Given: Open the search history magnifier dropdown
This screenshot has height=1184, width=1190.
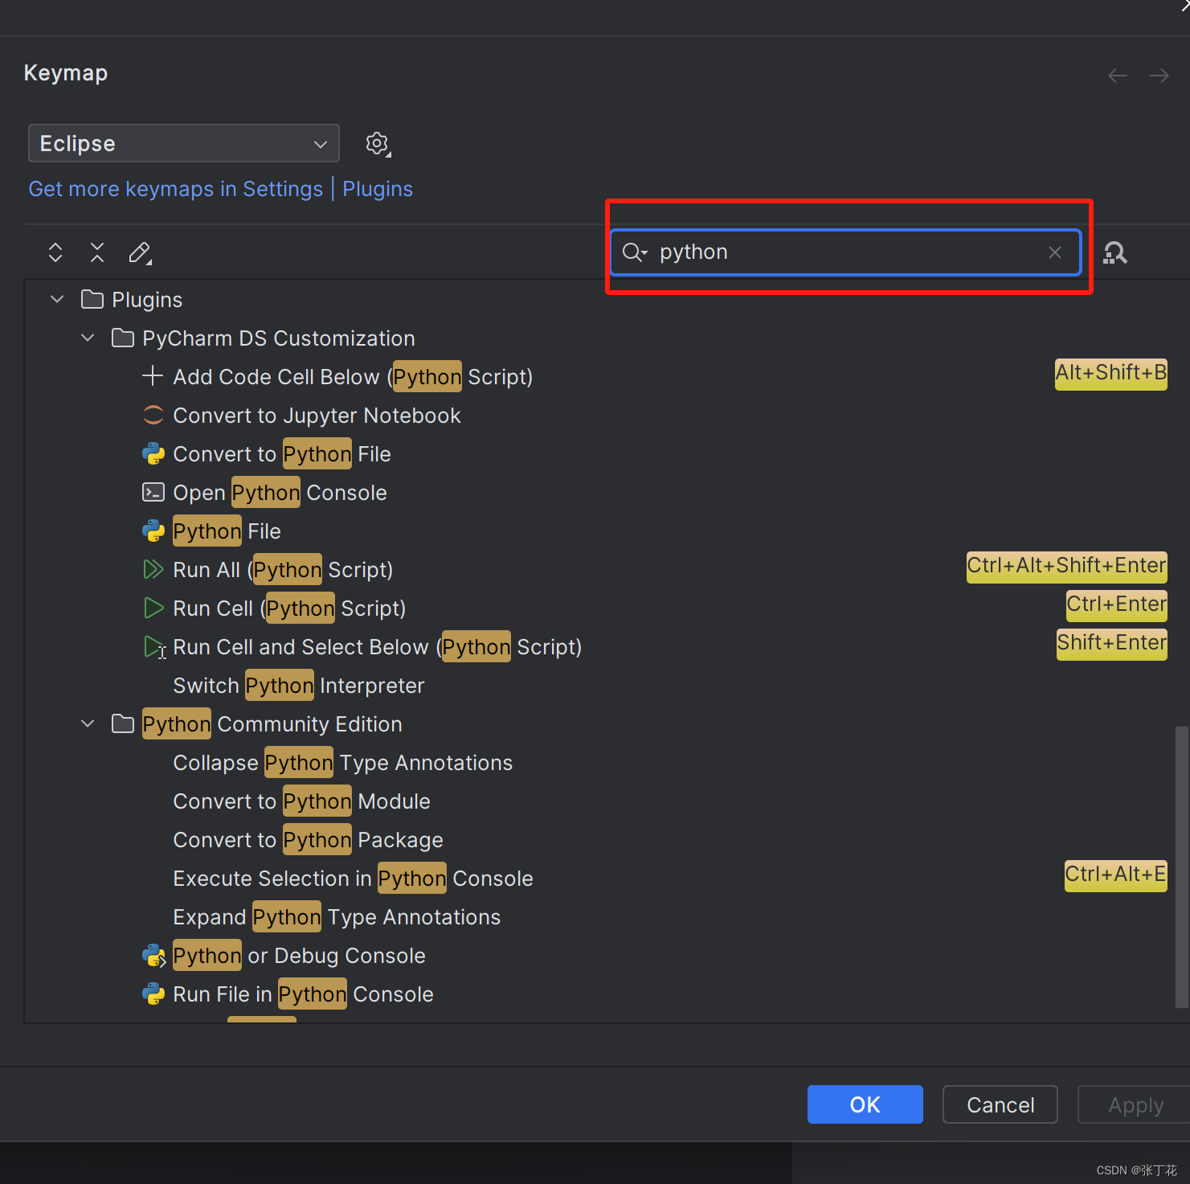Looking at the screenshot, I should point(634,252).
